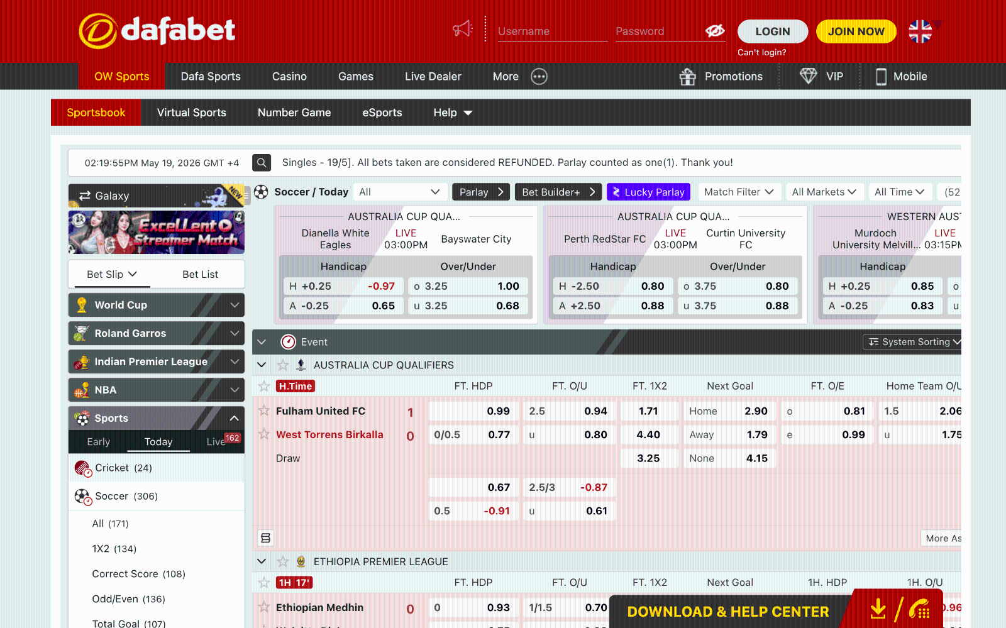1006x628 pixels.
Task: Click the Cricket sport icon
Action: [x=83, y=468]
